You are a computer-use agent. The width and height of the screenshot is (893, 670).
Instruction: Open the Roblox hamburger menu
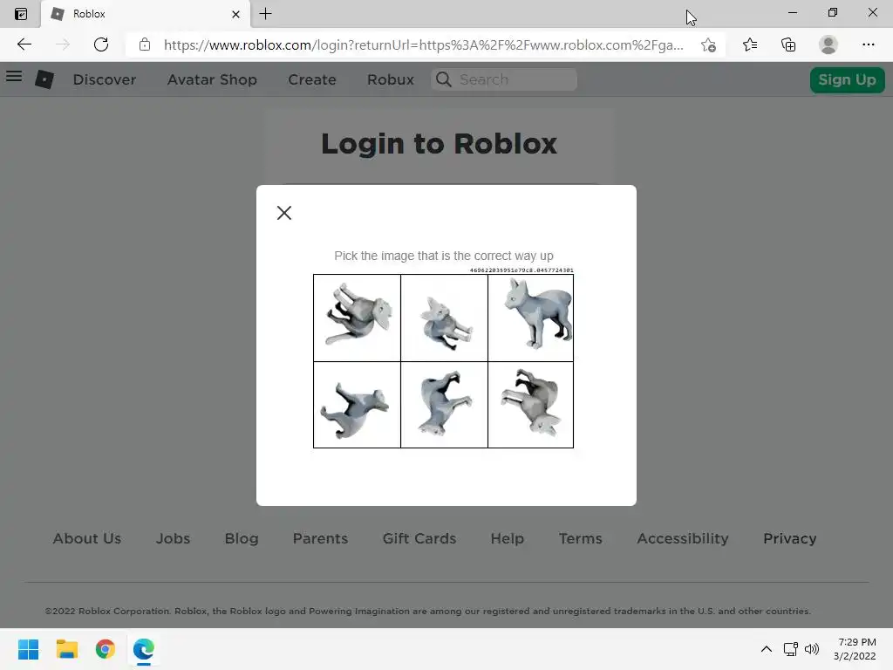pos(14,77)
